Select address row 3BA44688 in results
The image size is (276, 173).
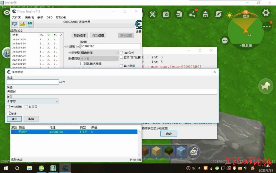point(35,60)
